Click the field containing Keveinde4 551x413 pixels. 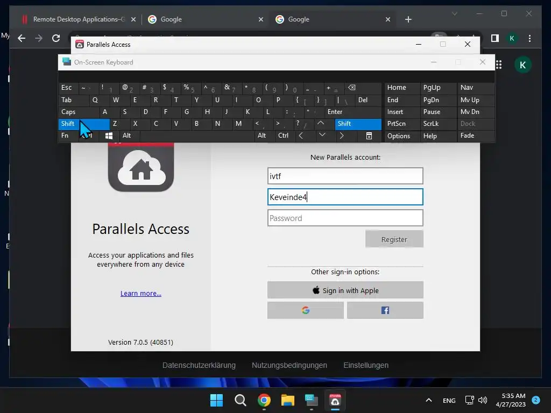tap(345, 197)
